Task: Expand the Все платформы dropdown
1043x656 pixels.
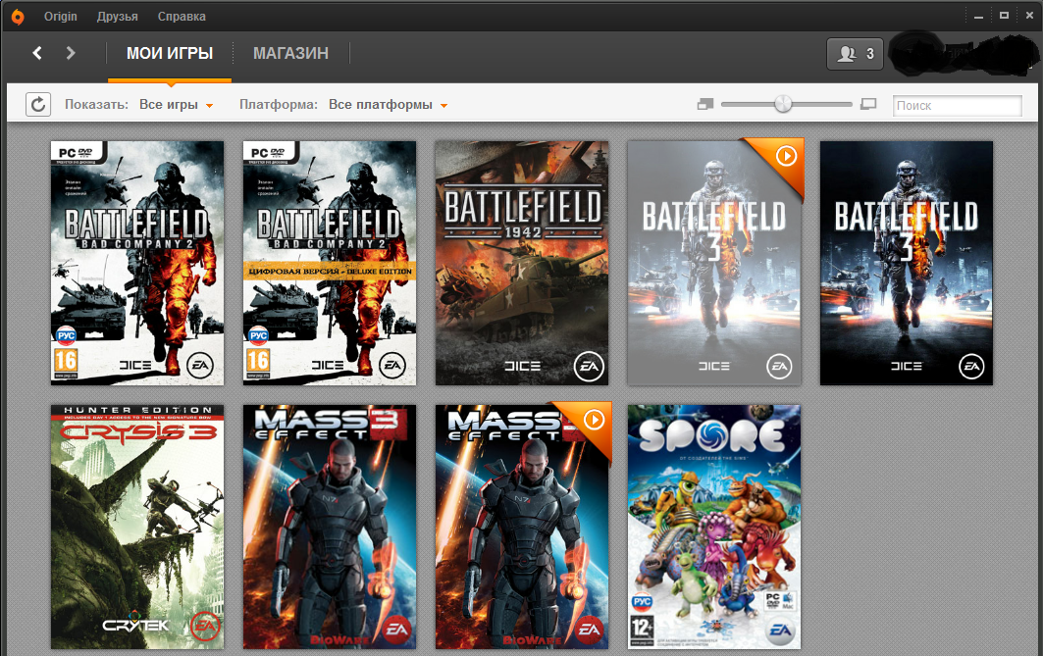Action: click(x=388, y=105)
